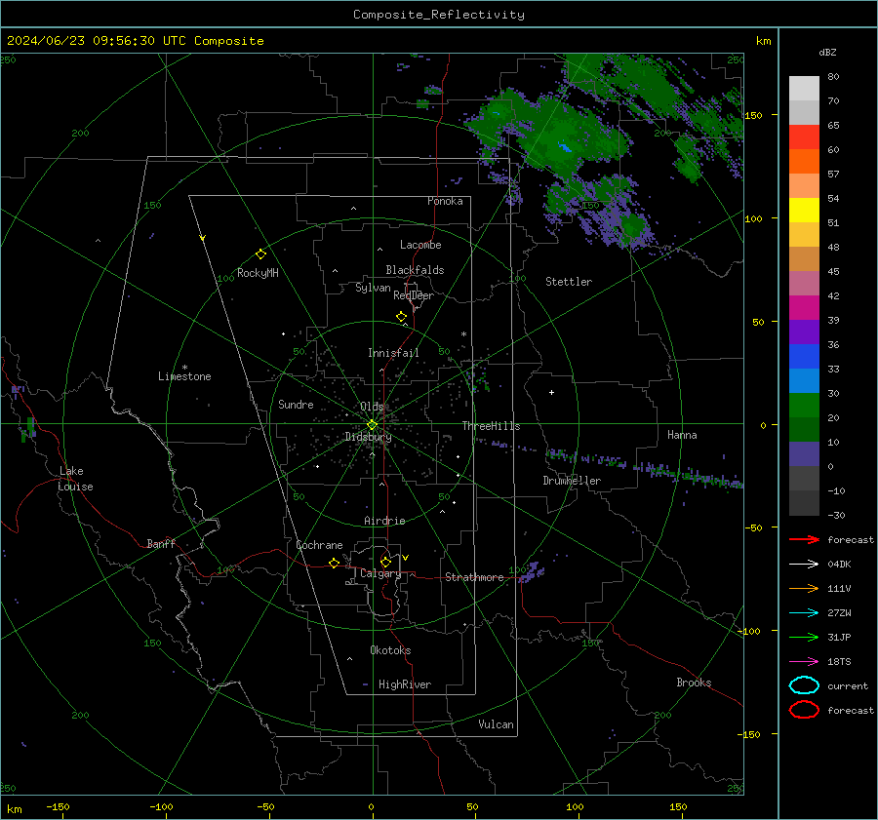Click the Composite_Reflectivity title
This screenshot has height=820, width=878.
click(439, 15)
